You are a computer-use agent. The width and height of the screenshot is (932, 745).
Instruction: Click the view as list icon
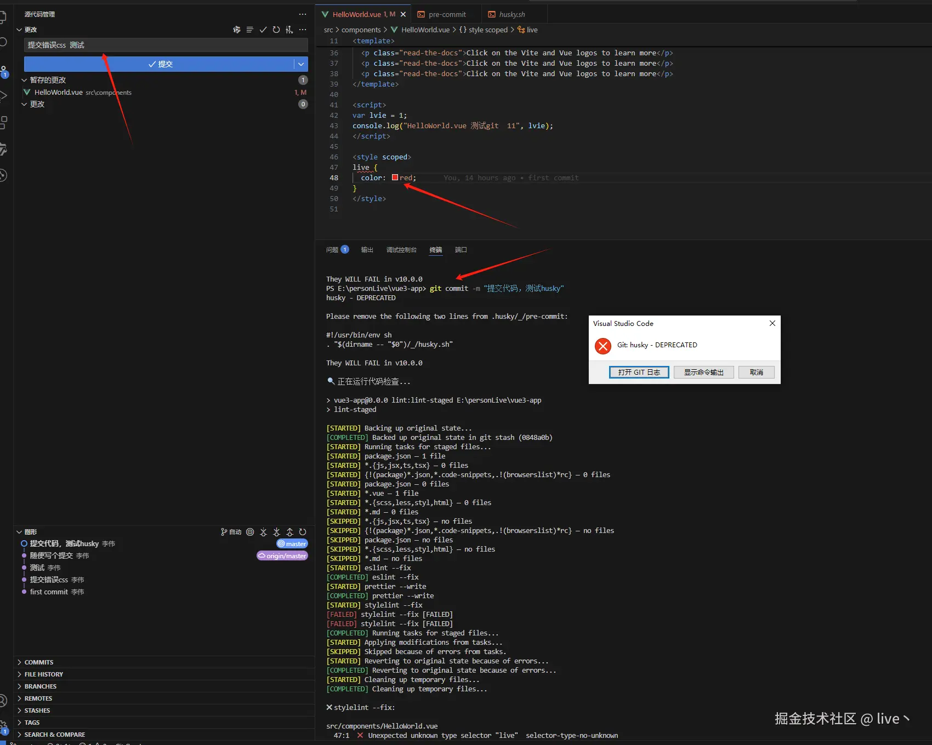[x=250, y=30]
